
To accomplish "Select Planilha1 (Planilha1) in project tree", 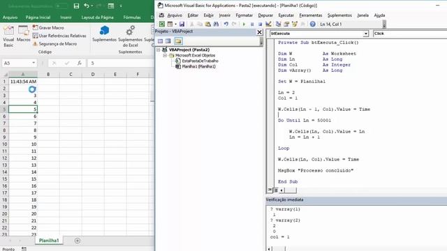I will click(x=198, y=67).
